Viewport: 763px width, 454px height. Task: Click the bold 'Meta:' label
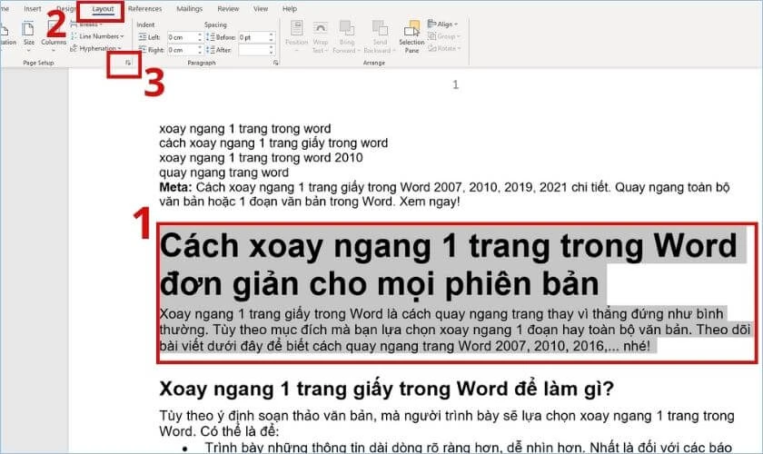[x=175, y=187]
